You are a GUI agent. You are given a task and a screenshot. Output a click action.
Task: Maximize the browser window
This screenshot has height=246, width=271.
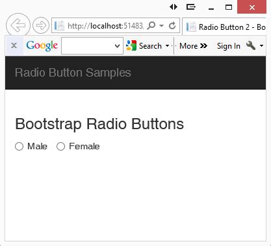point(229,7)
